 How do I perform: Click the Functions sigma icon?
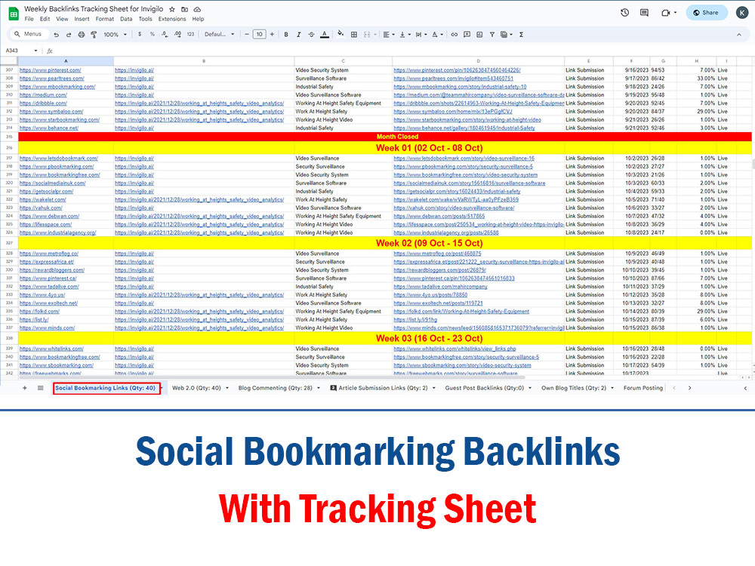point(522,35)
